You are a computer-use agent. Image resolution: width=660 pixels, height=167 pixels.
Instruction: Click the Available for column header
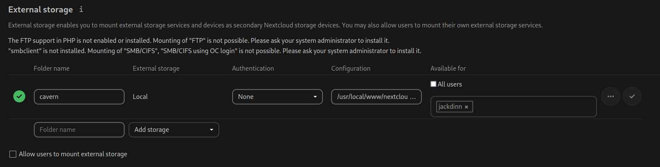click(448, 69)
